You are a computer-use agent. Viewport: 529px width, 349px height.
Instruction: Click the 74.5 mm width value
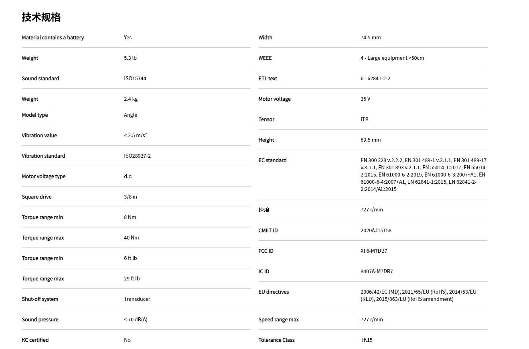coord(371,38)
